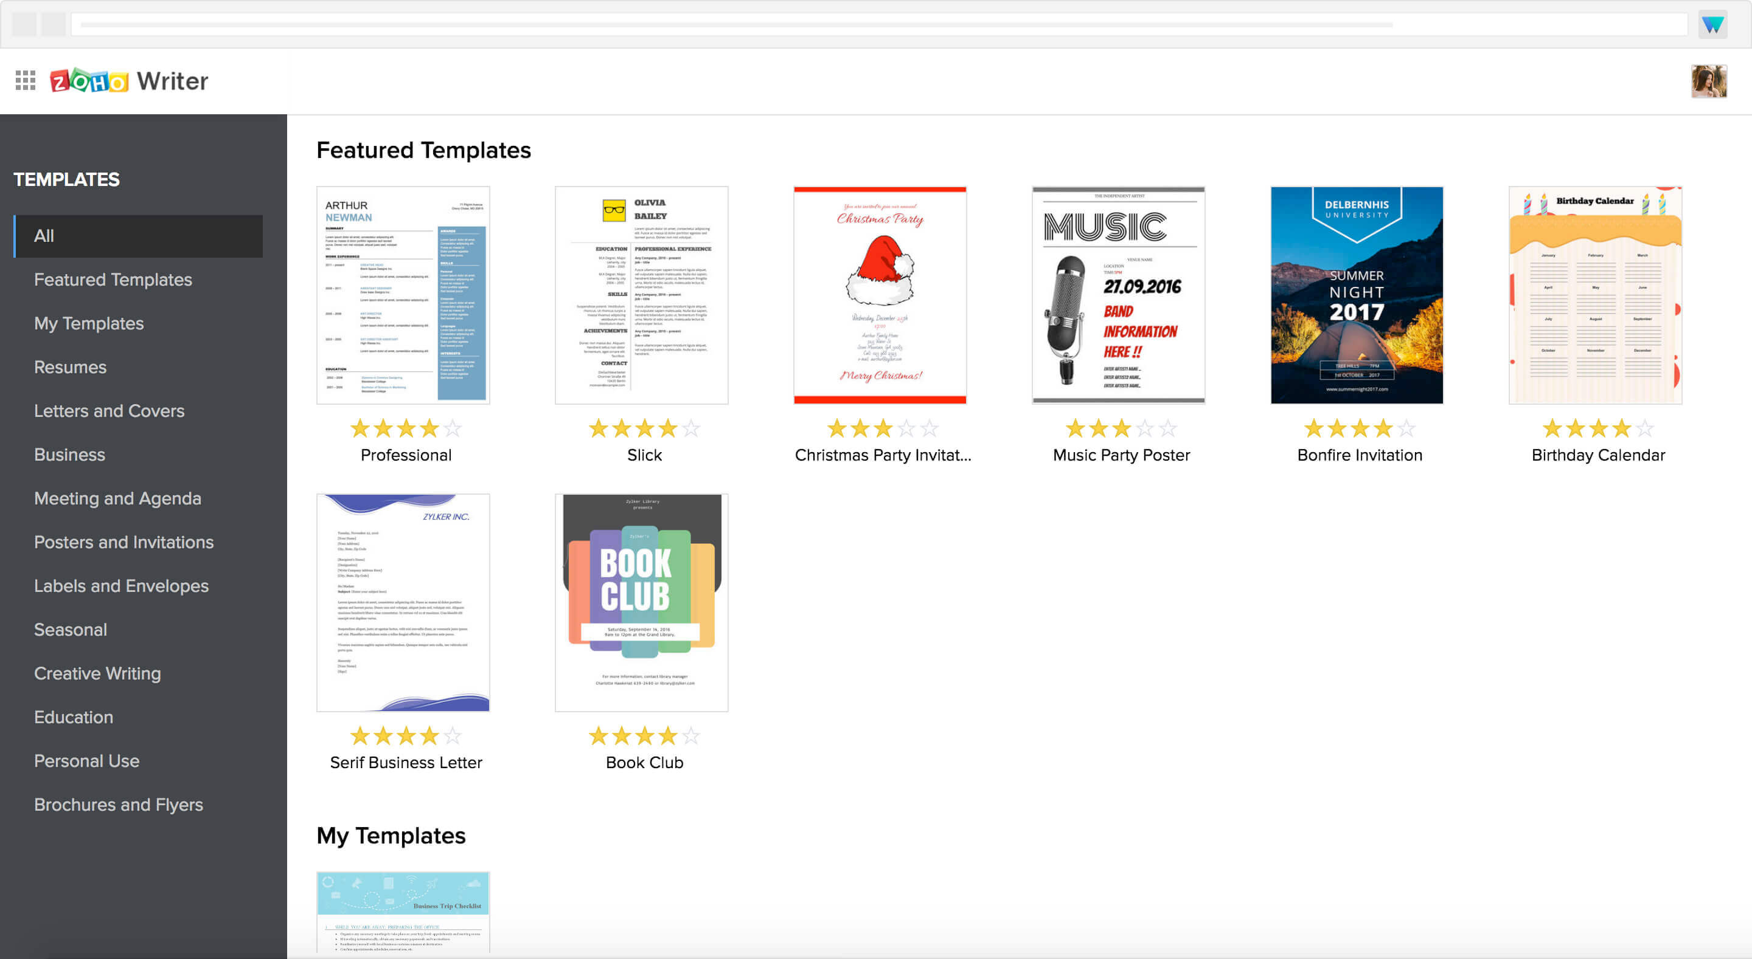Click the Writer extension icon in browser bar

1712,24
